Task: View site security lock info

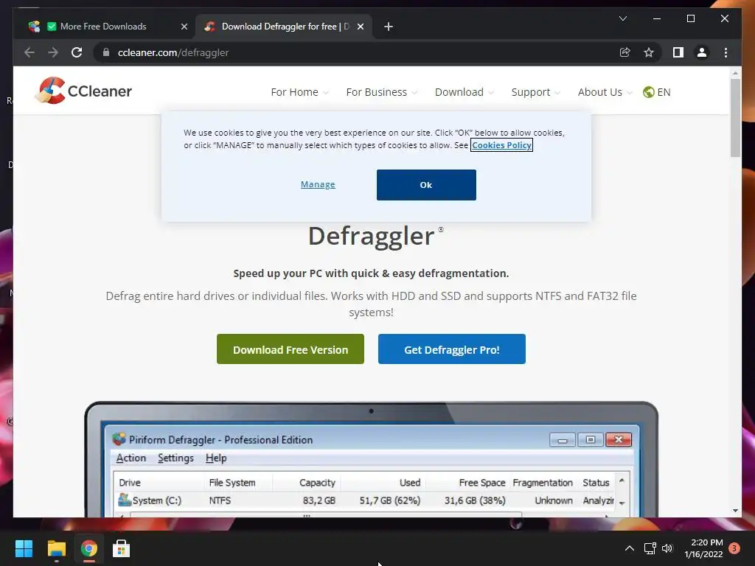Action: 106,52
